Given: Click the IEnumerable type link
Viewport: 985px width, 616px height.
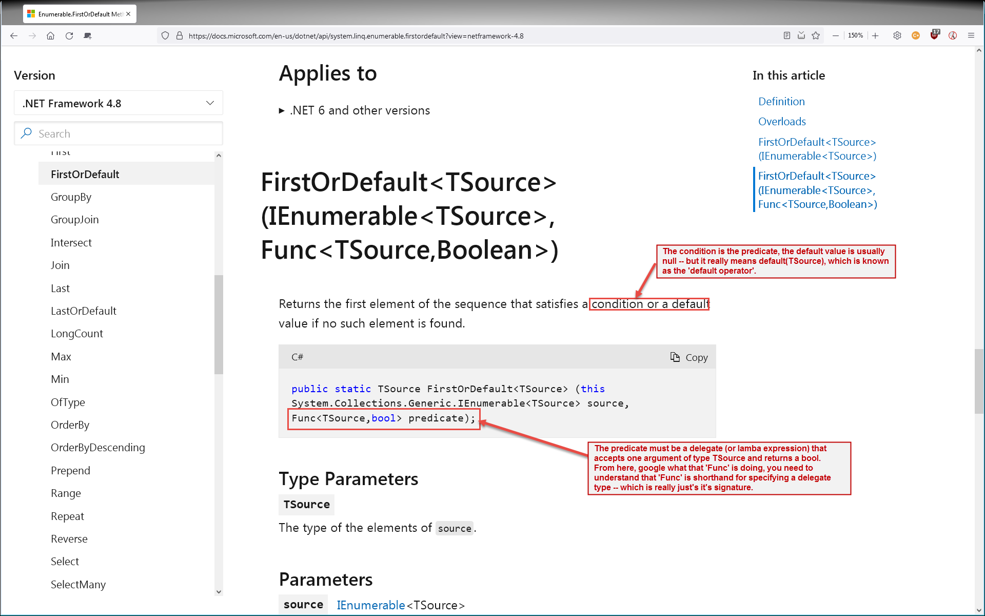Looking at the screenshot, I should [x=370, y=605].
